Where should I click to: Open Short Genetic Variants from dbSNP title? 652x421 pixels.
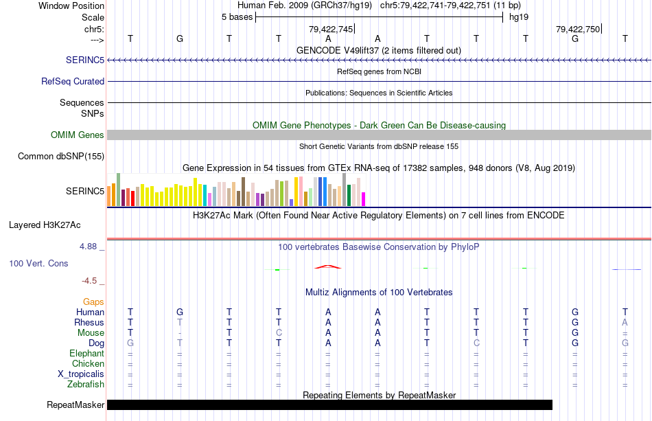[379, 146]
